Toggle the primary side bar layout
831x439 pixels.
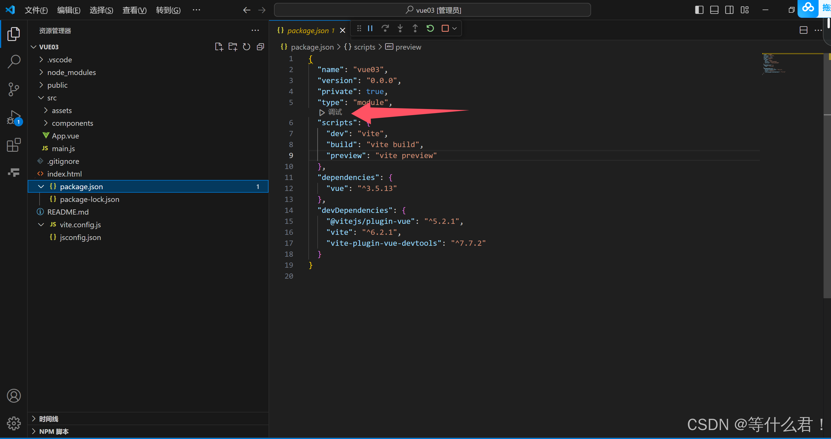[x=699, y=10]
